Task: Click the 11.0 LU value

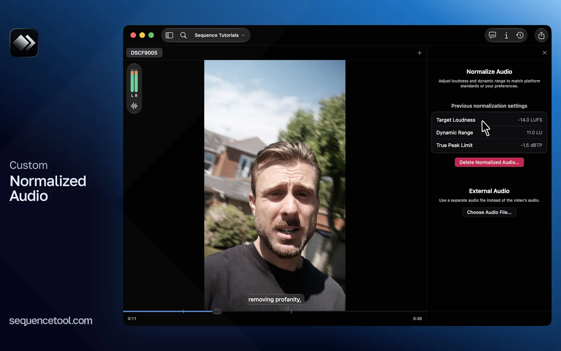Action: click(x=534, y=132)
